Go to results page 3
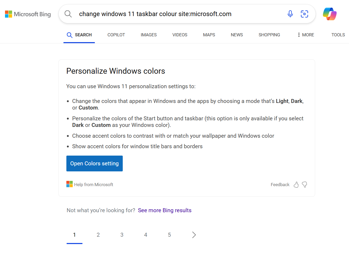 click(x=122, y=235)
